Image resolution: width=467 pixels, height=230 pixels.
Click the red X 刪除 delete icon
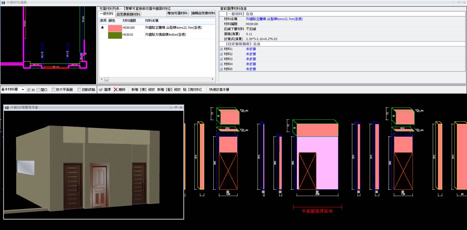click(x=116, y=90)
